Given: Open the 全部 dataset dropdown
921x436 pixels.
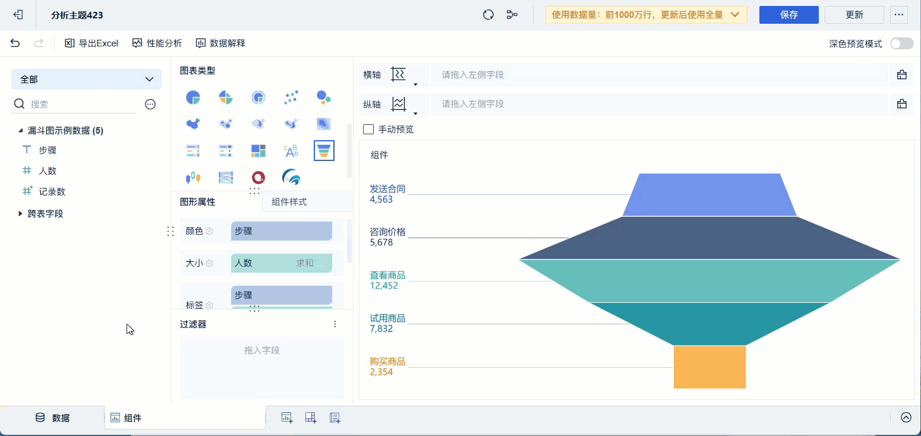Looking at the screenshot, I should (x=86, y=79).
